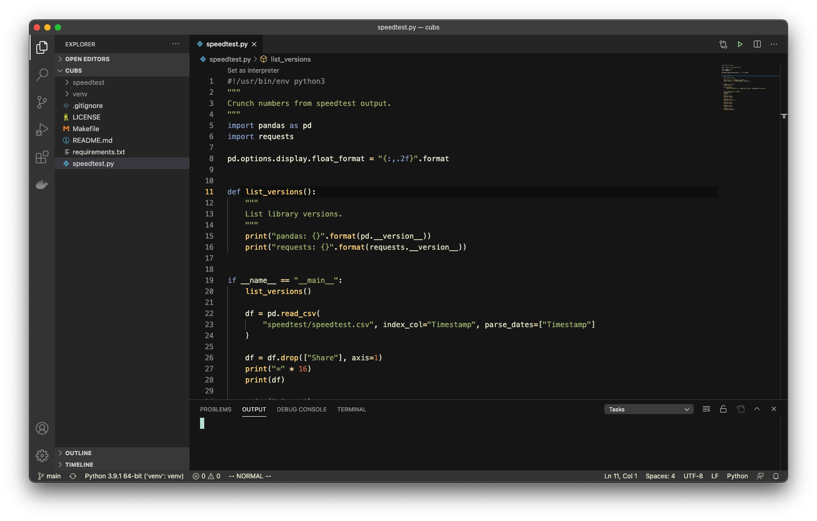Screen dimensions: 817x521
Task: Open the Source Control view
Action: pyautogui.click(x=42, y=102)
